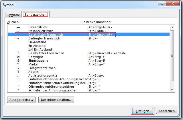Select the Geschütztes Leerzeichen row
This screenshot has width=183, height=120.
point(88,53)
